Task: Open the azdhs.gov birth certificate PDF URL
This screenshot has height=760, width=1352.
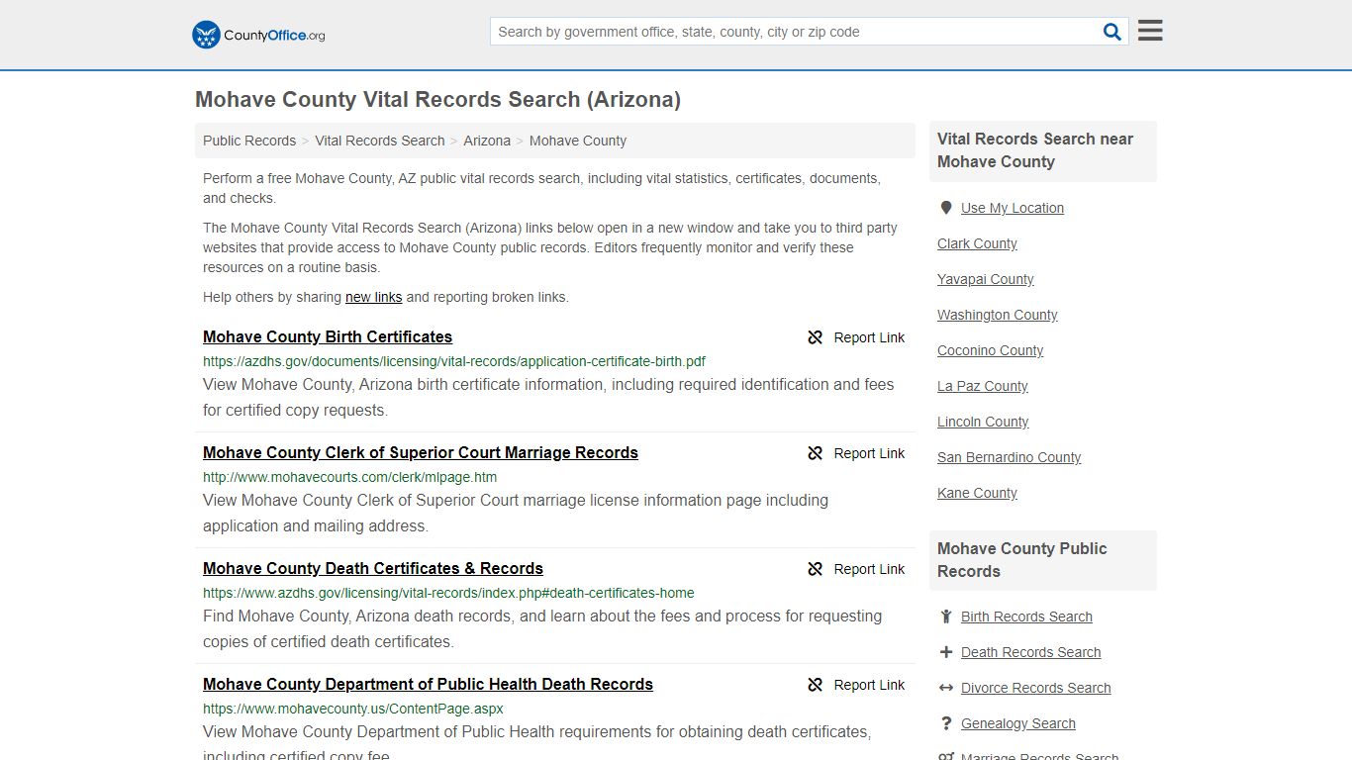Action: (454, 361)
